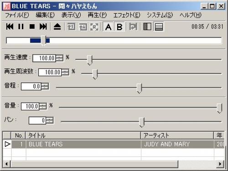Skip to the next track
The width and height of the screenshot is (228, 171).
tap(43, 26)
